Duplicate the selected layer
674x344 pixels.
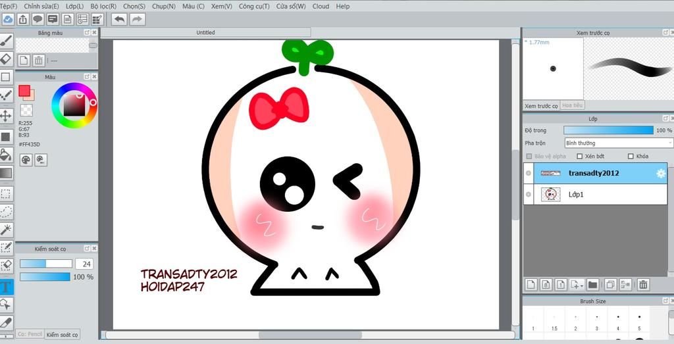point(610,284)
